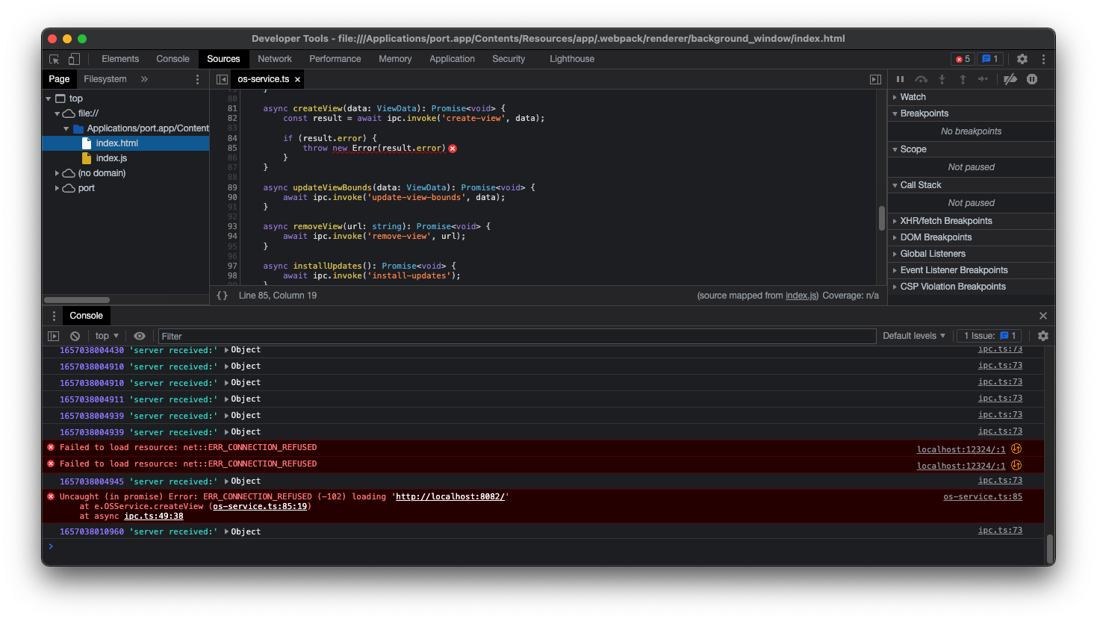The image size is (1097, 621).
Task: Close the console drawer
Action: tap(1043, 316)
